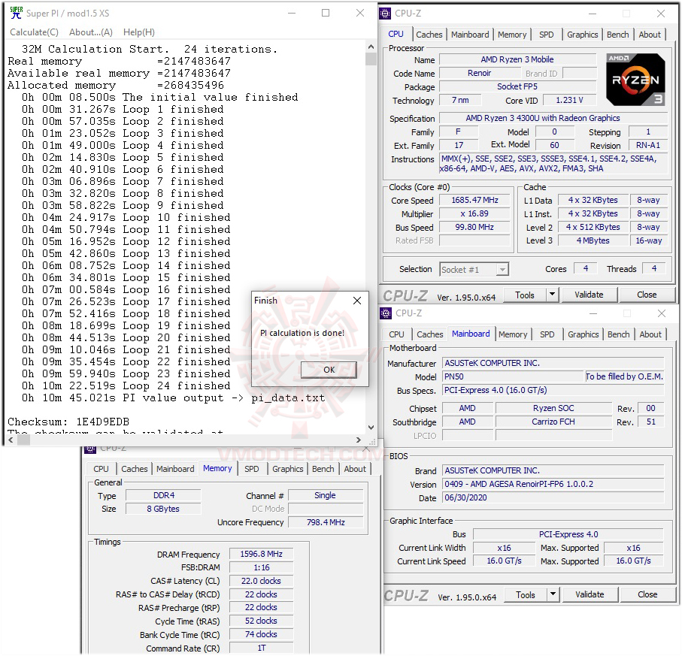Click the Level 3 cache value 4 MBytes

pos(593,241)
